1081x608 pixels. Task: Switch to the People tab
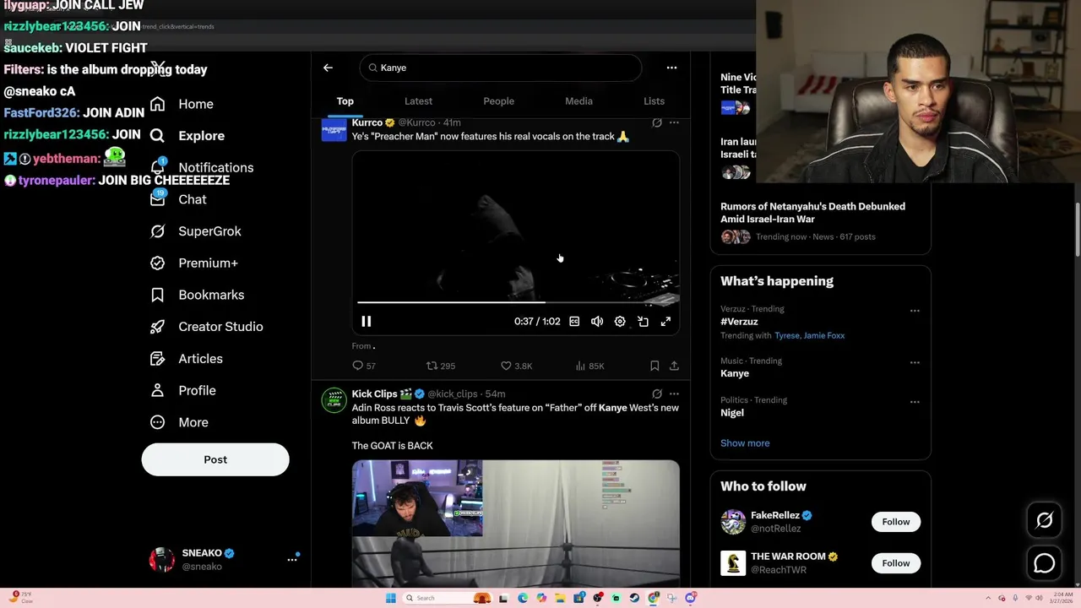tap(498, 101)
